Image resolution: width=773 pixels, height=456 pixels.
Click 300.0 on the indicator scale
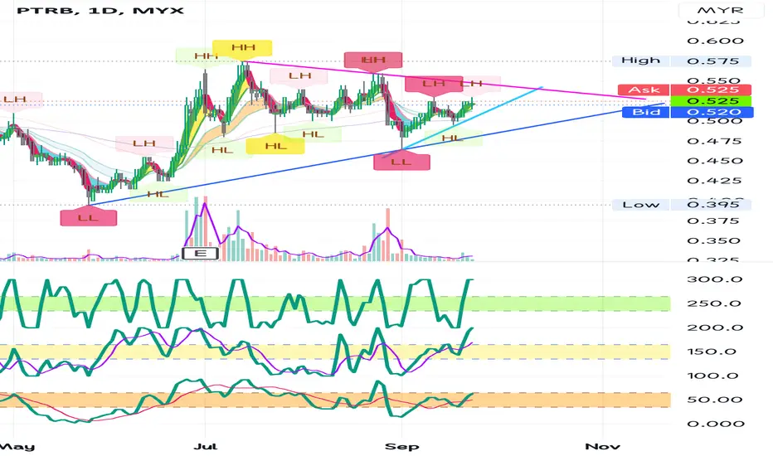click(715, 279)
